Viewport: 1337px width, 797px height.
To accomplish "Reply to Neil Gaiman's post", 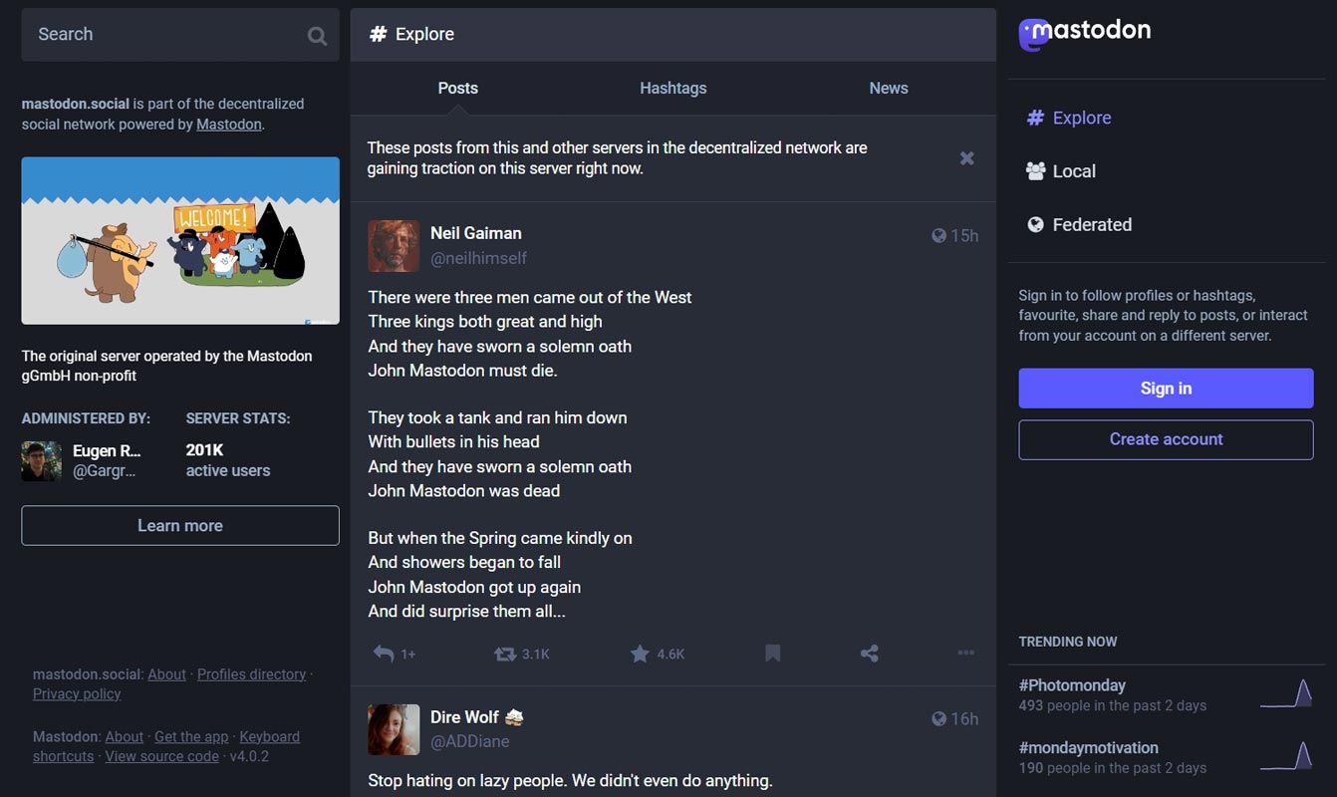I will (x=384, y=654).
